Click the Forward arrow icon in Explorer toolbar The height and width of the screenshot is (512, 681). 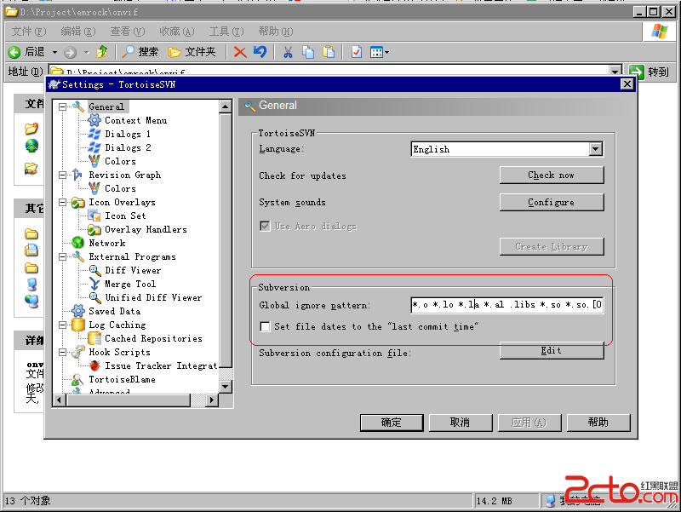70,53
